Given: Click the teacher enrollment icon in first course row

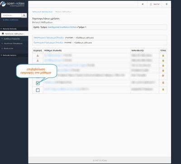Looking at the screenshot, I should coord(38,56).
